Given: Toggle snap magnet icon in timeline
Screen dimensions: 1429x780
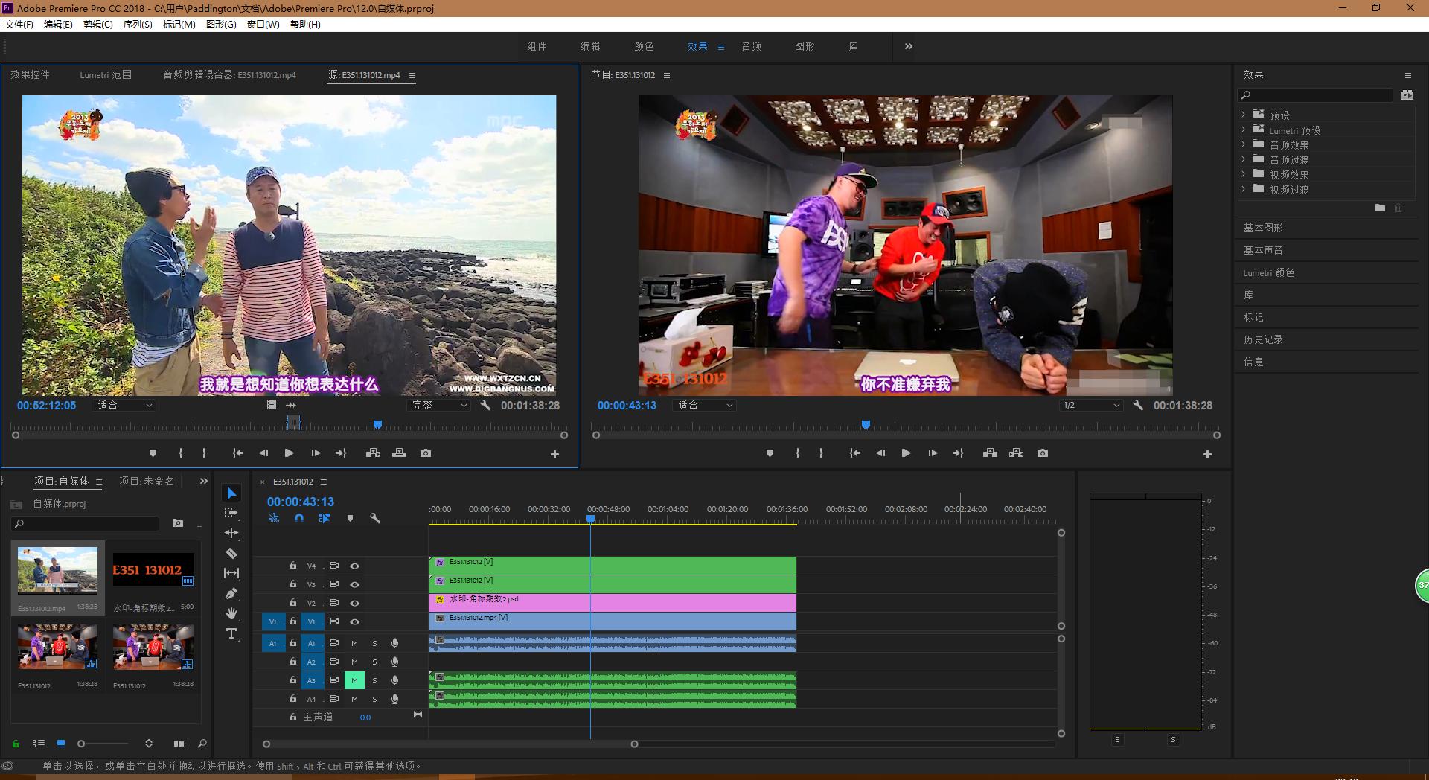Looking at the screenshot, I should pyautogui.click(x=299, y=518).
